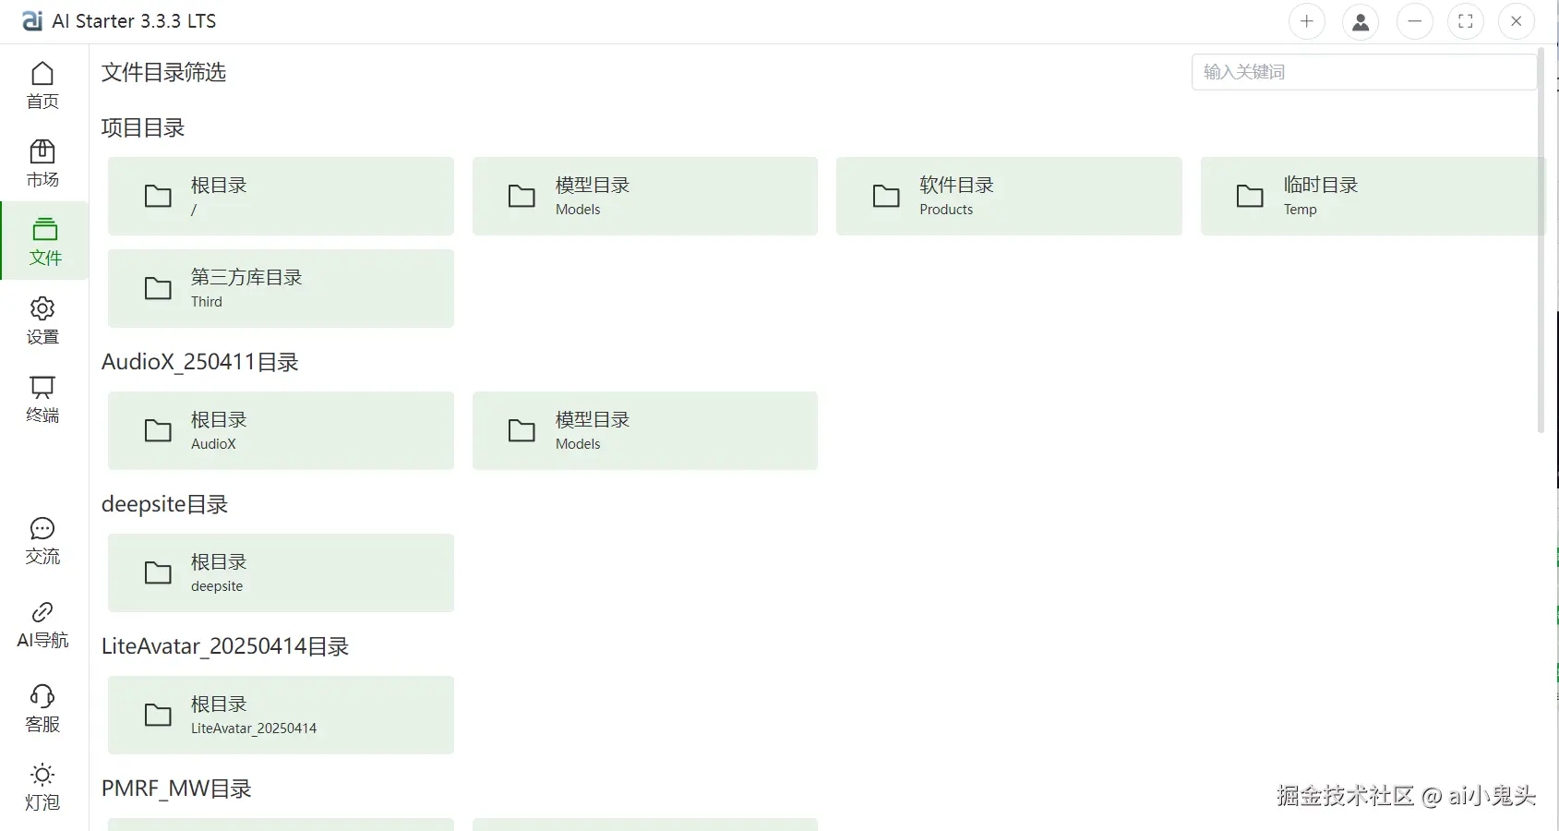Open the AI导航 navigation link
Viewport: 1559px width, 831px height.
[x=42, y=625]
